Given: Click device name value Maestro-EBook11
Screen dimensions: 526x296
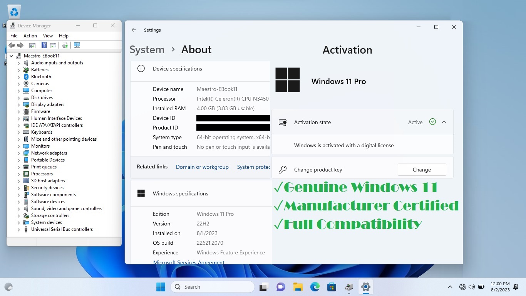Looking at the screenshot, I should 217,89.
